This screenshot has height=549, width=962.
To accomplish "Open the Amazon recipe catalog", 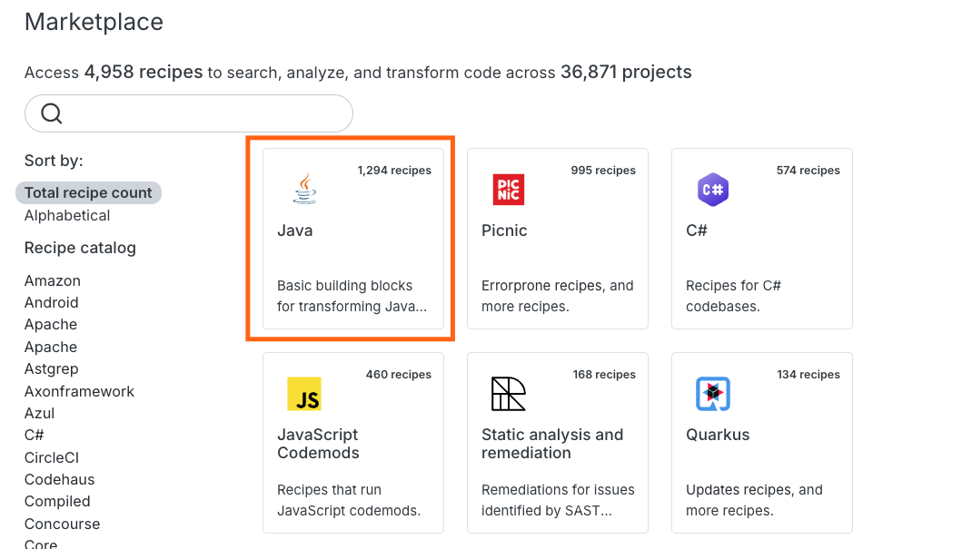I will 53,280.
